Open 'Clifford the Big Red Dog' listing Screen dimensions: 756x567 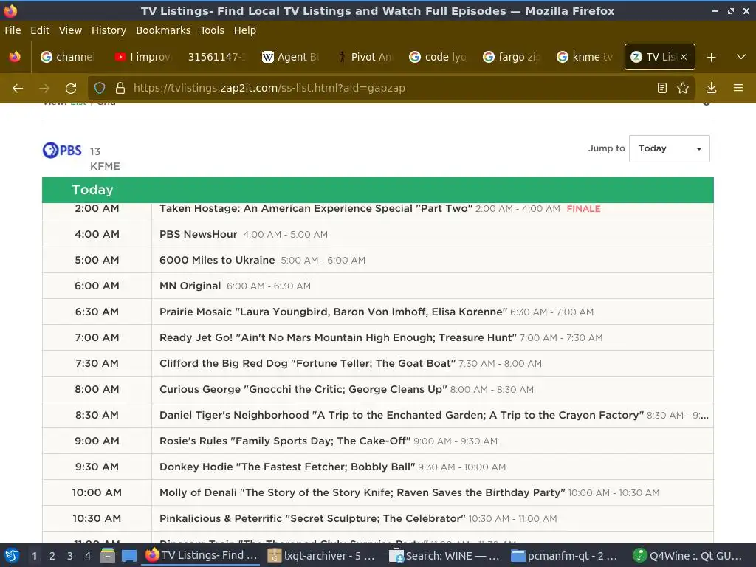coord(307,363)
